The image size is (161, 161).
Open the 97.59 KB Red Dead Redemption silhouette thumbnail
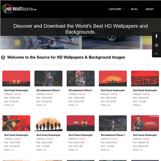coord(16,78)
